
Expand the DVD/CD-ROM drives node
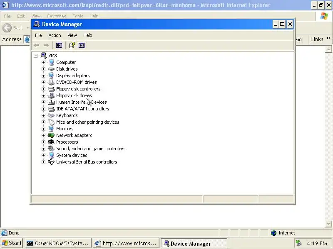(x=43, y=82)
